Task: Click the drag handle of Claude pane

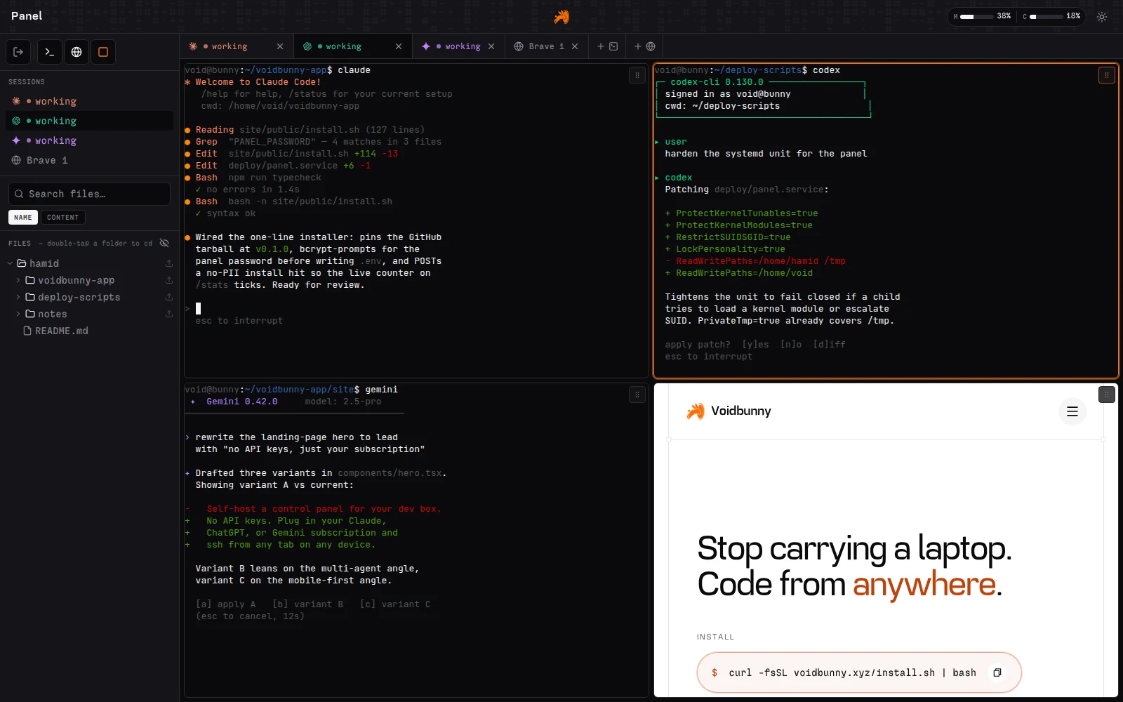Action: pos(637,75)
